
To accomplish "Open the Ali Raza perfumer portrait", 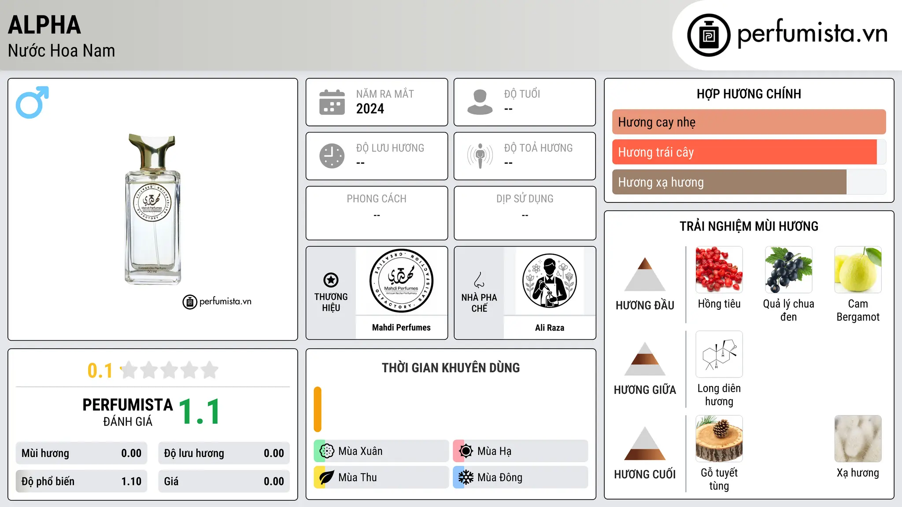I will 549,281.
